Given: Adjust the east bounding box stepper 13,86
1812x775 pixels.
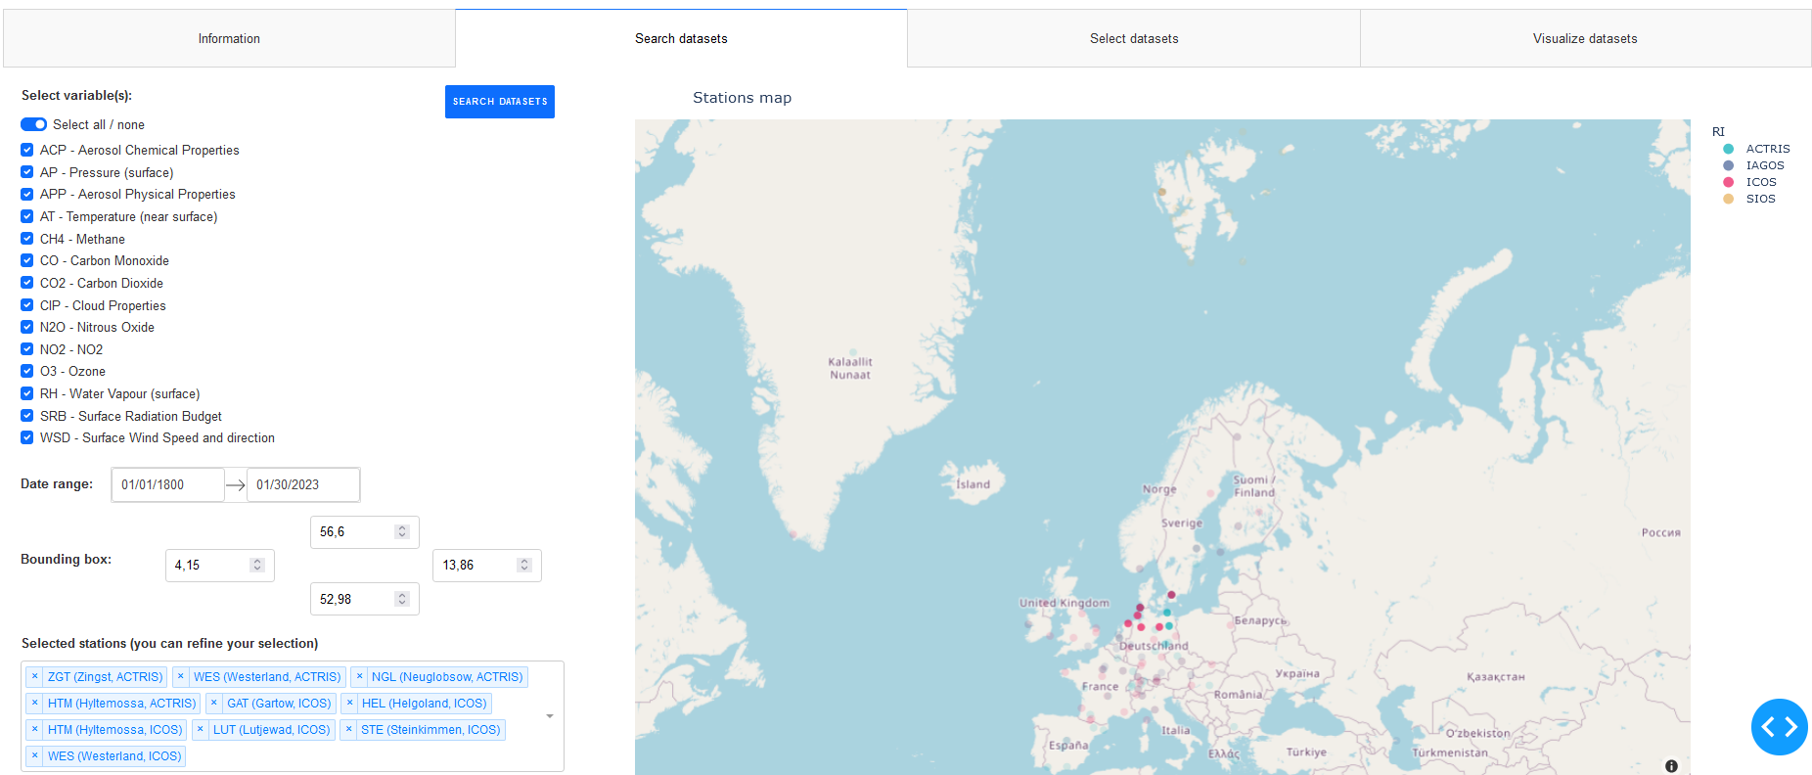Looking at the screenshot, I should pos(524,565).
